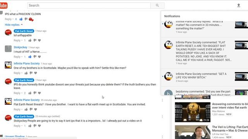Click Stokjockey's grey avatar

[x=8, y=49]
